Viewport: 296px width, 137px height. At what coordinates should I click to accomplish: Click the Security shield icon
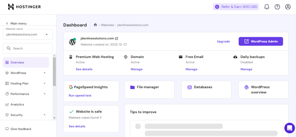pyautogui.click(x=7, y=115)
